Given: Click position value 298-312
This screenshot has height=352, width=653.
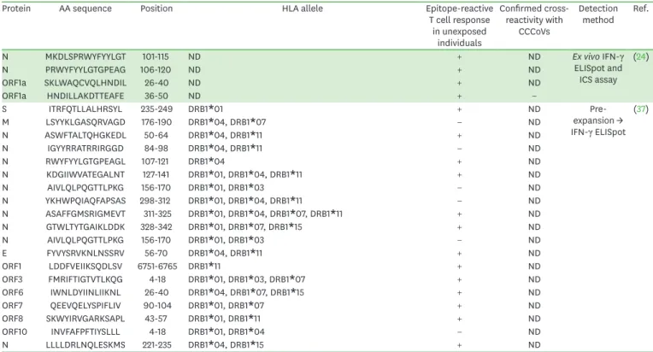Looking at the screenshot, I should pyautogui.click(x=156, y=201).
